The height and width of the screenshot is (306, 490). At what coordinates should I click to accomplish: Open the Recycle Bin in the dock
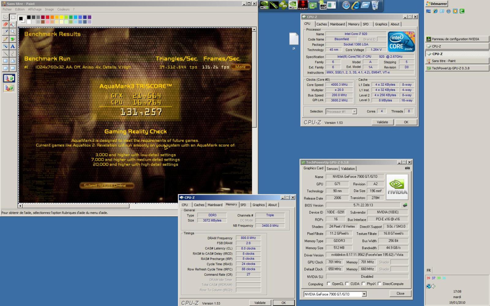[x=375, y=5]
